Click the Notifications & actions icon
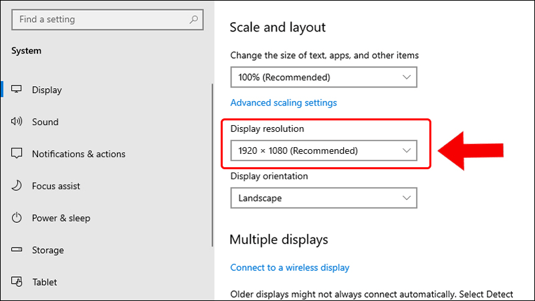The image size is (535, 301). pos(17,154)
